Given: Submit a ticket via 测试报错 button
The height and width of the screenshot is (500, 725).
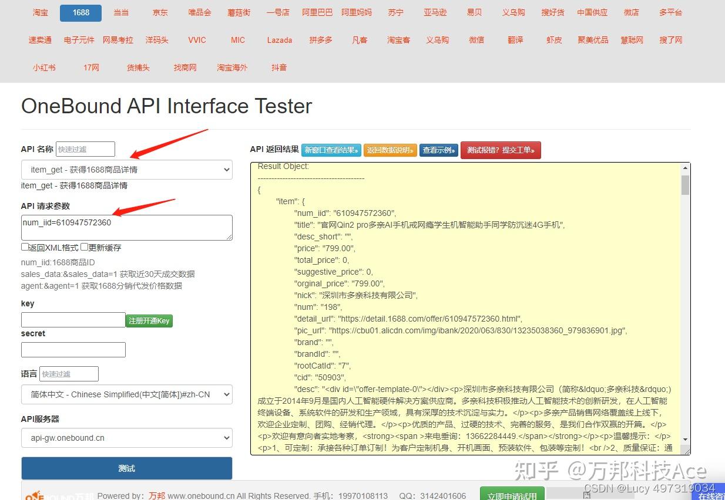Looking at the screenshot, I should tap(500, 150).
